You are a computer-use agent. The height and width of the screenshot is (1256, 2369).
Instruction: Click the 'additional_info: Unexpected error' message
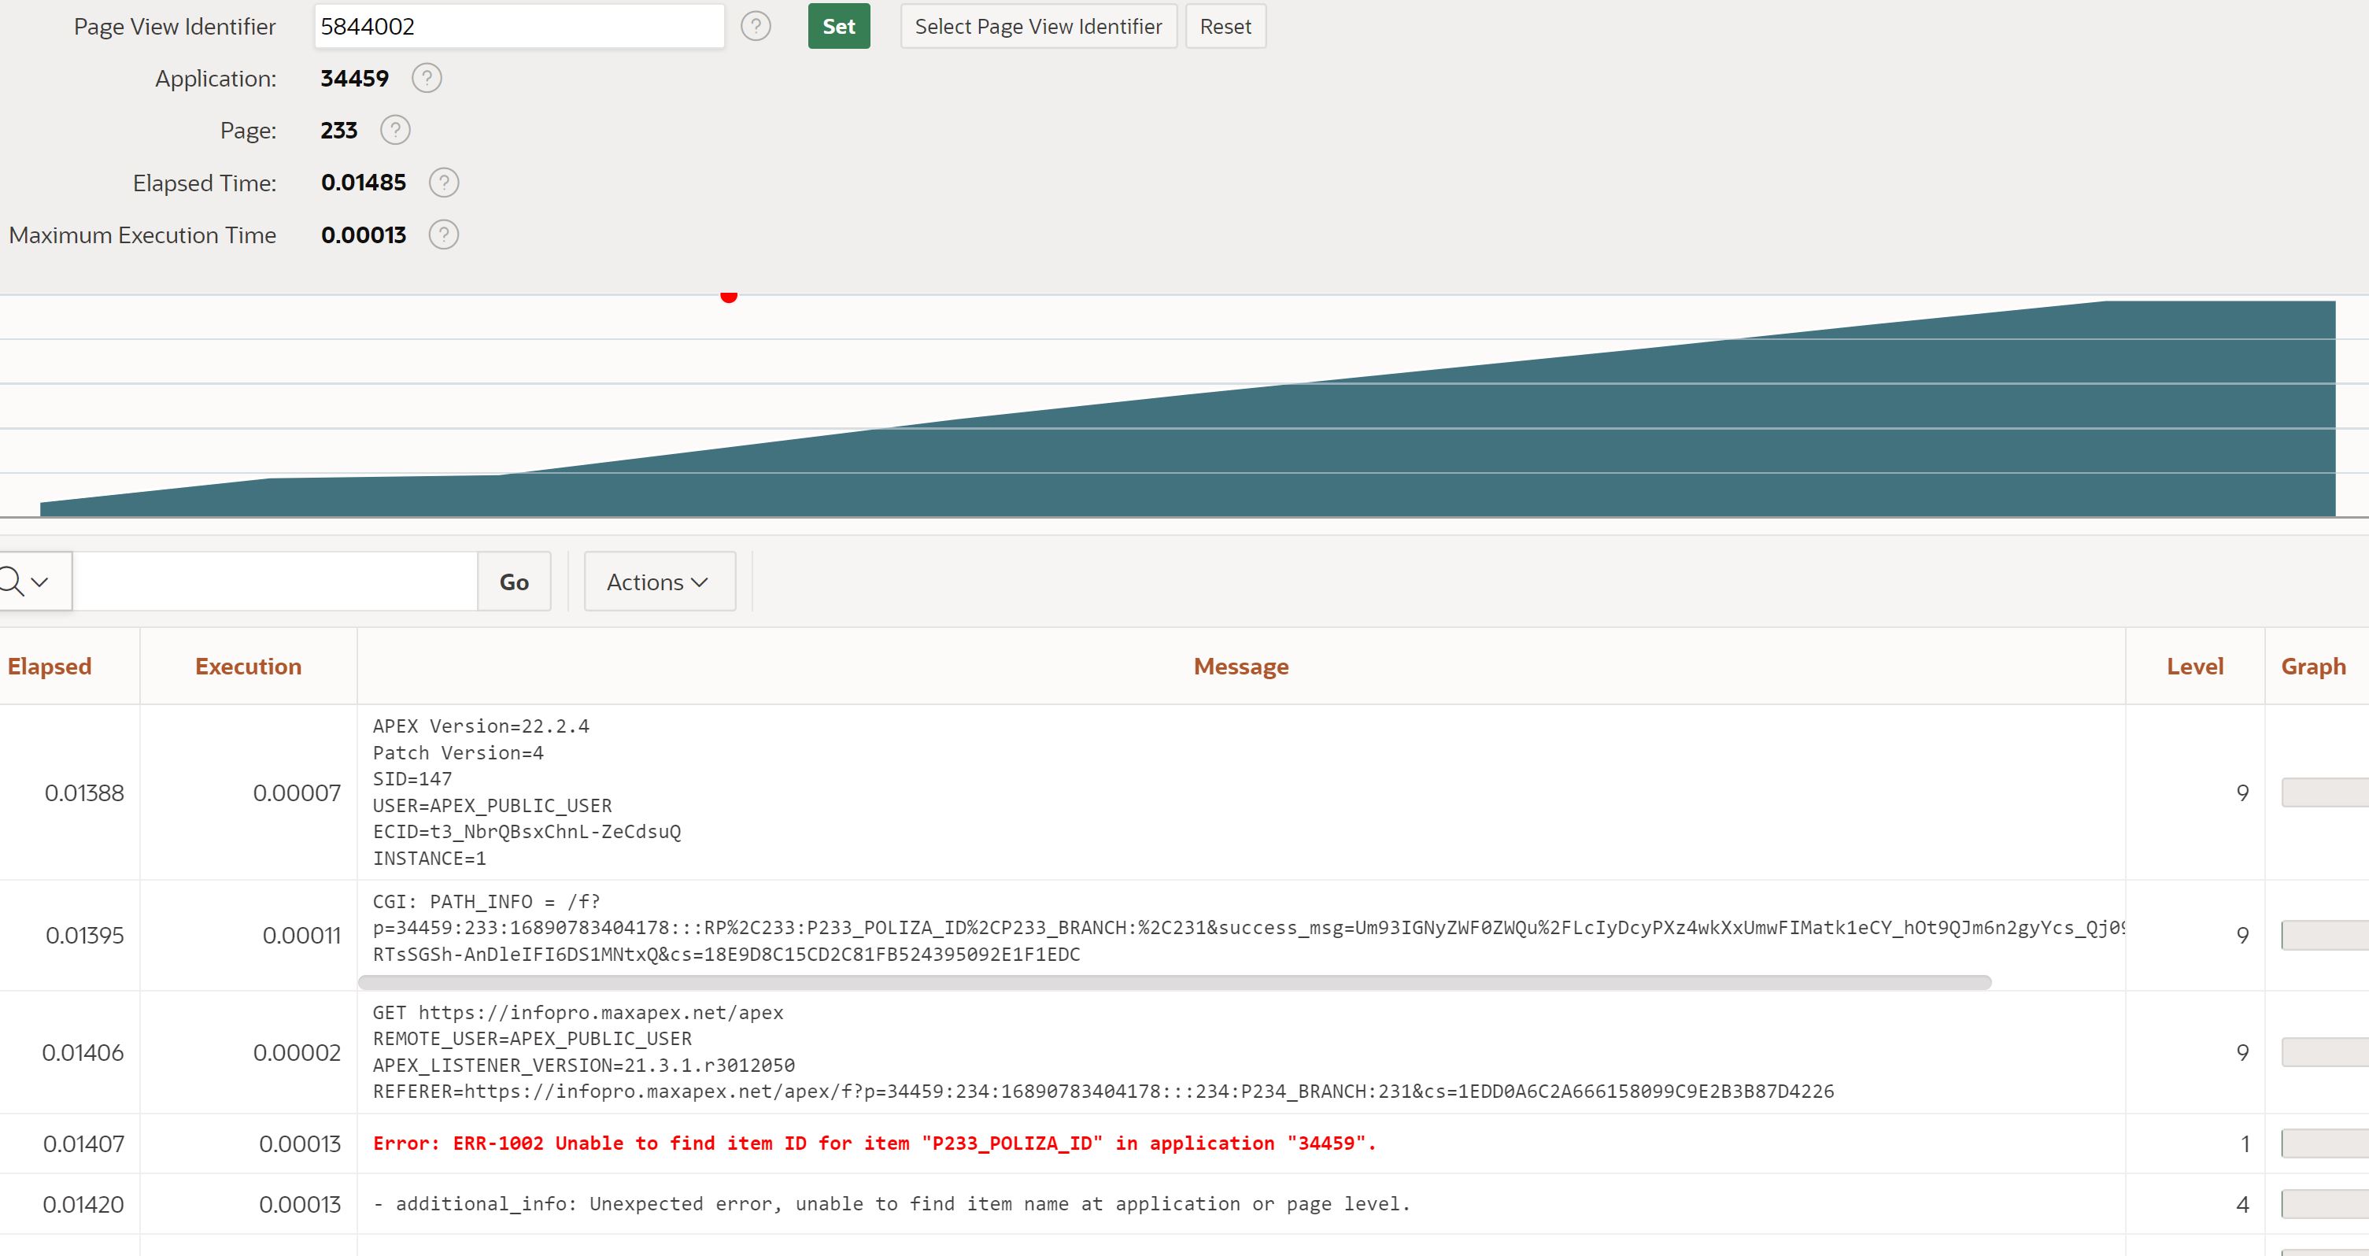click(891, 1203)
